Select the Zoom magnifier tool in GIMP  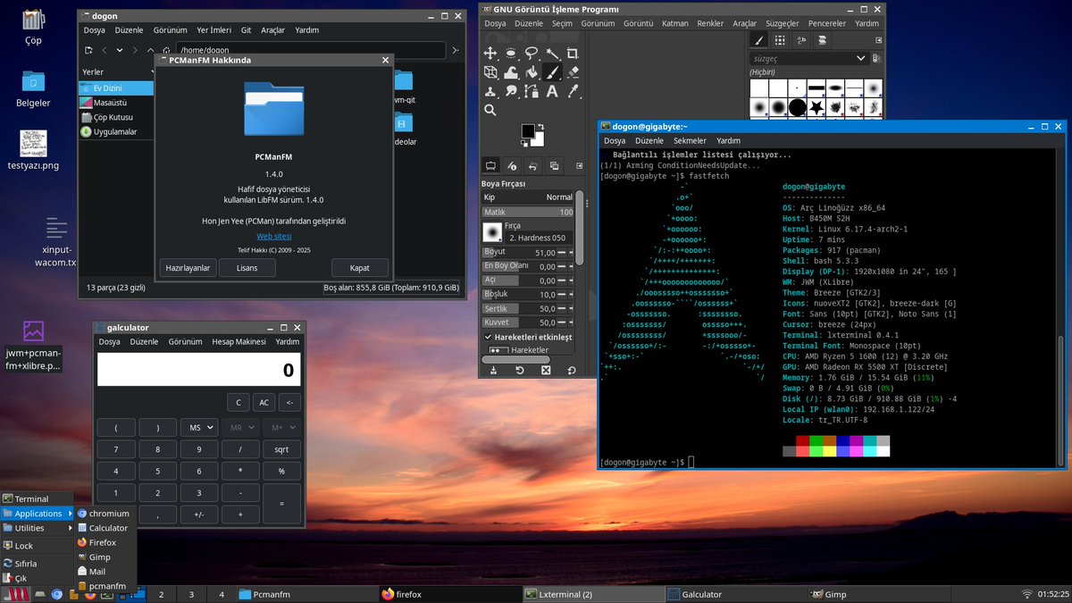pyautogui.click(x=490, y=110)
